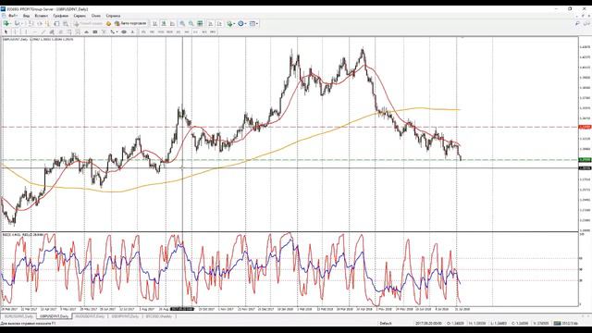This screenshot has width=592, height=333.
Task: Click the red price level label
Action: (x=585, y=127)
